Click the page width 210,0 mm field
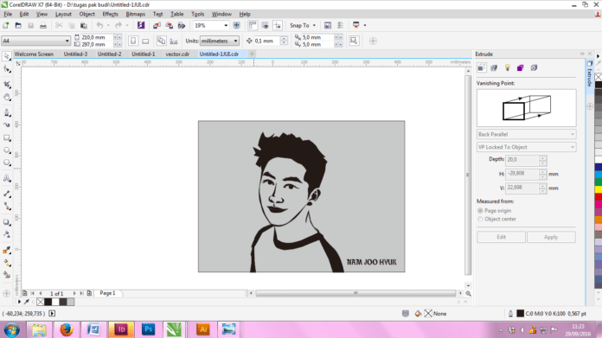Viewport: 602px width, 338px height. [96, 37]
